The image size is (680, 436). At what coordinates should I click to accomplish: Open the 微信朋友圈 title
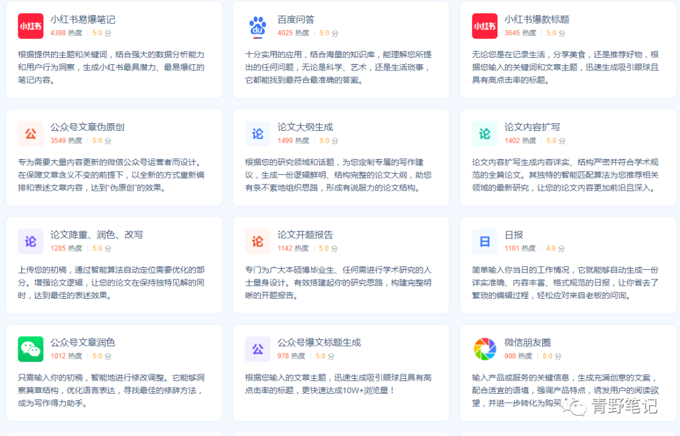coord(528,342)
